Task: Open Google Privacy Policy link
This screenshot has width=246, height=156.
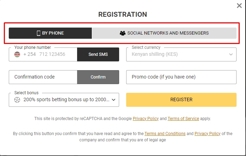Action: pyautogui.click(x=145, y=119)
